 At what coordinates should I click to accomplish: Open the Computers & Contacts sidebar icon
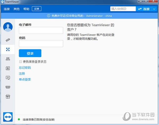pos(8,68)
